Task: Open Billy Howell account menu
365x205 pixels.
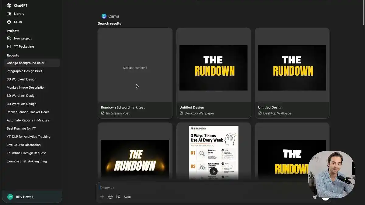Action: pyautogui.click(x=32, y=197)
